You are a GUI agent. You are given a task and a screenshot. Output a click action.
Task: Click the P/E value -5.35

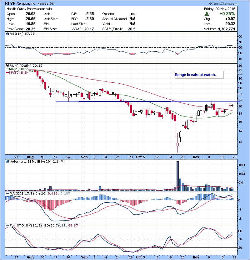[89, 14]
